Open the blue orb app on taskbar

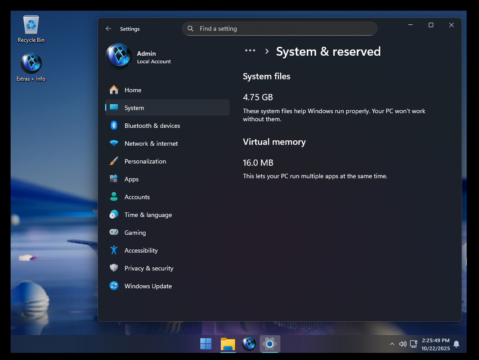coord(249,344)
